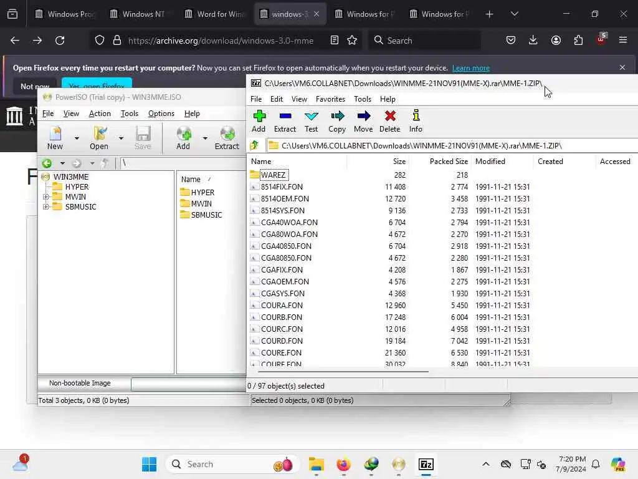Viewport: 638px width, 479px height.
Task: Open File Explorer from the taskbar
Action: click(316, 464)
